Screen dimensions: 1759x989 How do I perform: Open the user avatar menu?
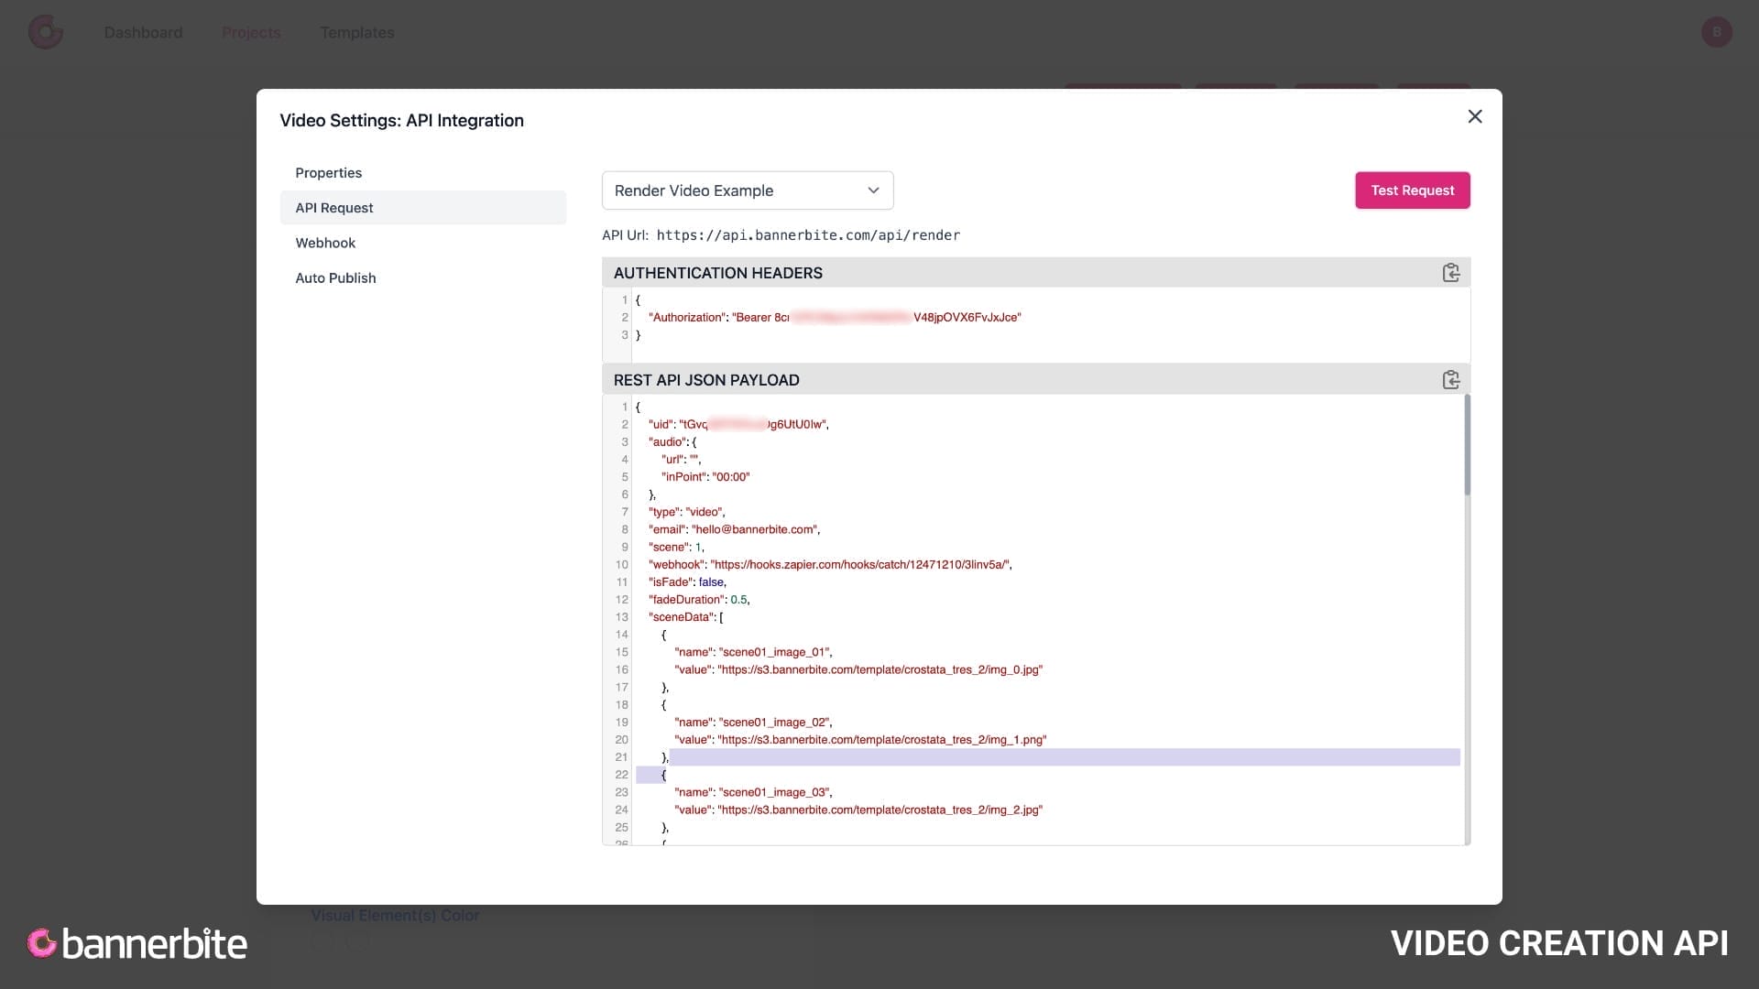tap(1716, 32)
